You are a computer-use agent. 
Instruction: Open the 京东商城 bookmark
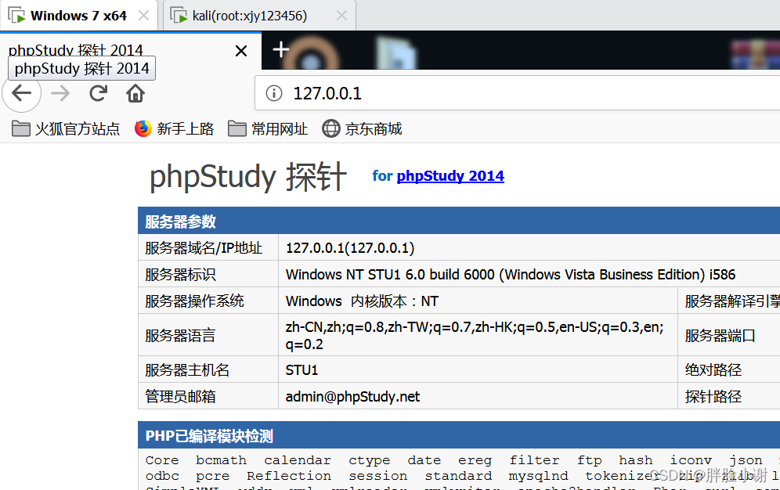(x=362, y=128)
